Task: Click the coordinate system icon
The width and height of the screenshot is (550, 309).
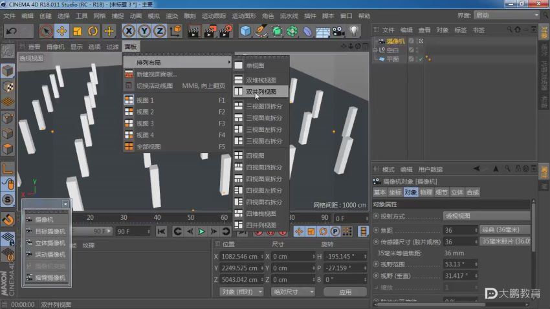Action: (175, 31)
